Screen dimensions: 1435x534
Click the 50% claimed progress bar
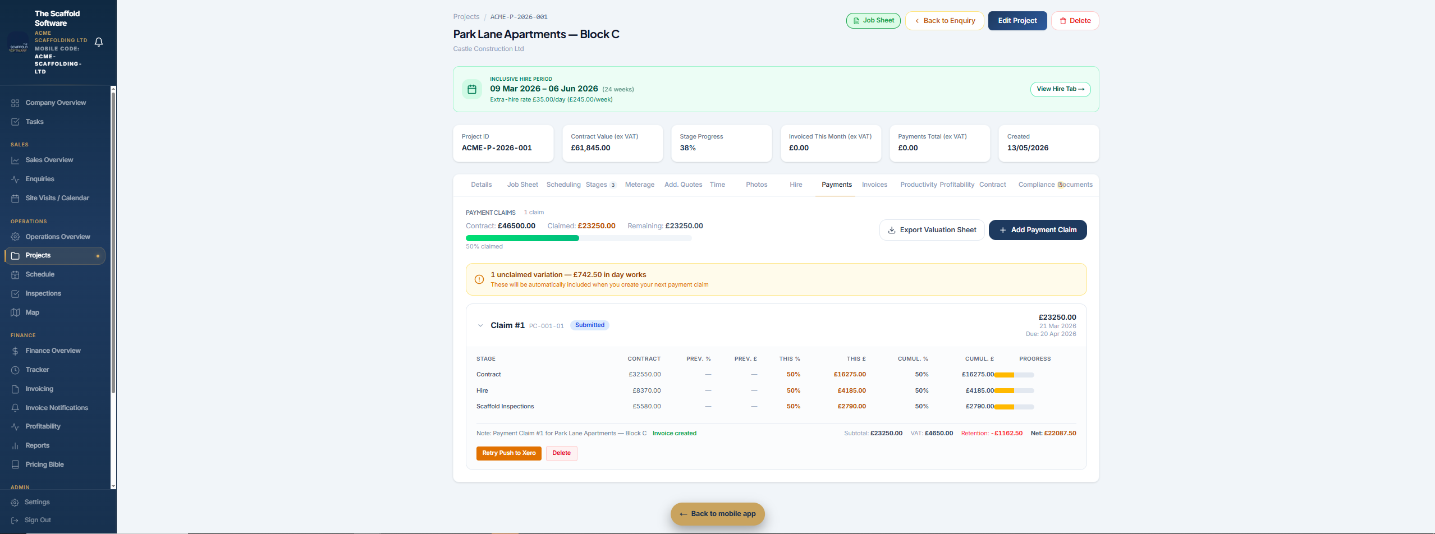coord(579,238)
